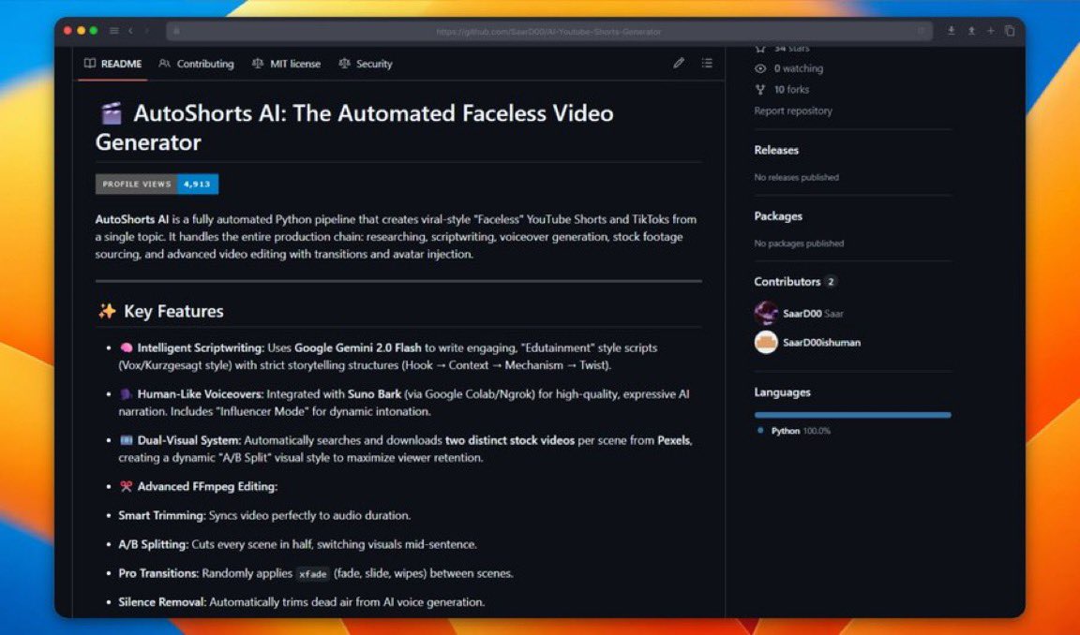Image resolution: width=1080 pixels, height=635 pixels.
Task: Open the Contributors heading link
Action: click(x=787, y=281)
